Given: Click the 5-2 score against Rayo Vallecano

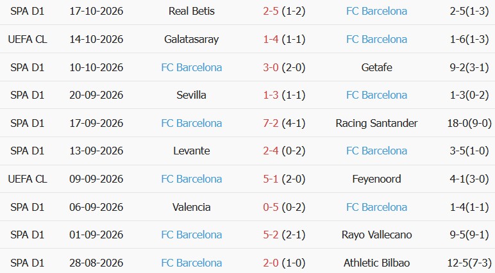Looking at the screenshot, I should pos(271,235).
